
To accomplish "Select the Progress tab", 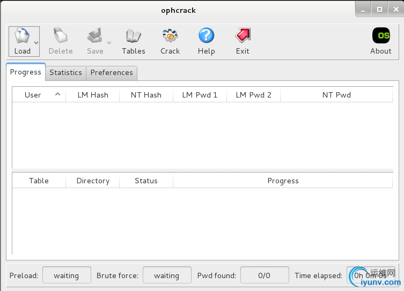I will click(x=26, y=72).
